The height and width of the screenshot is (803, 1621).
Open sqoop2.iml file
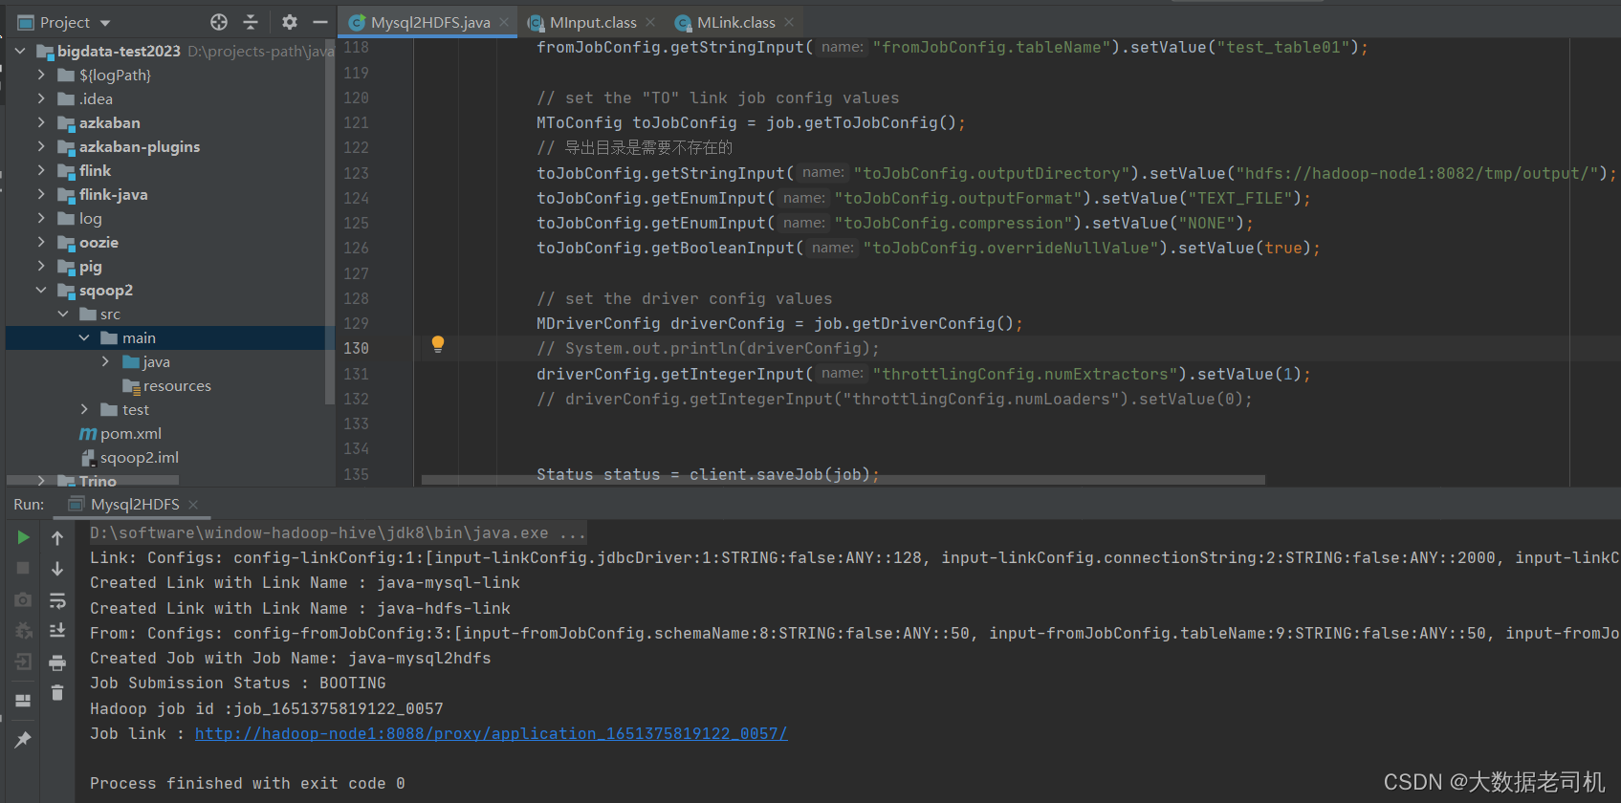click(129, 457)
